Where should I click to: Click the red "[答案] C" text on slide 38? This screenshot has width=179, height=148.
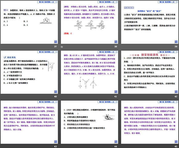click(68, 33)
